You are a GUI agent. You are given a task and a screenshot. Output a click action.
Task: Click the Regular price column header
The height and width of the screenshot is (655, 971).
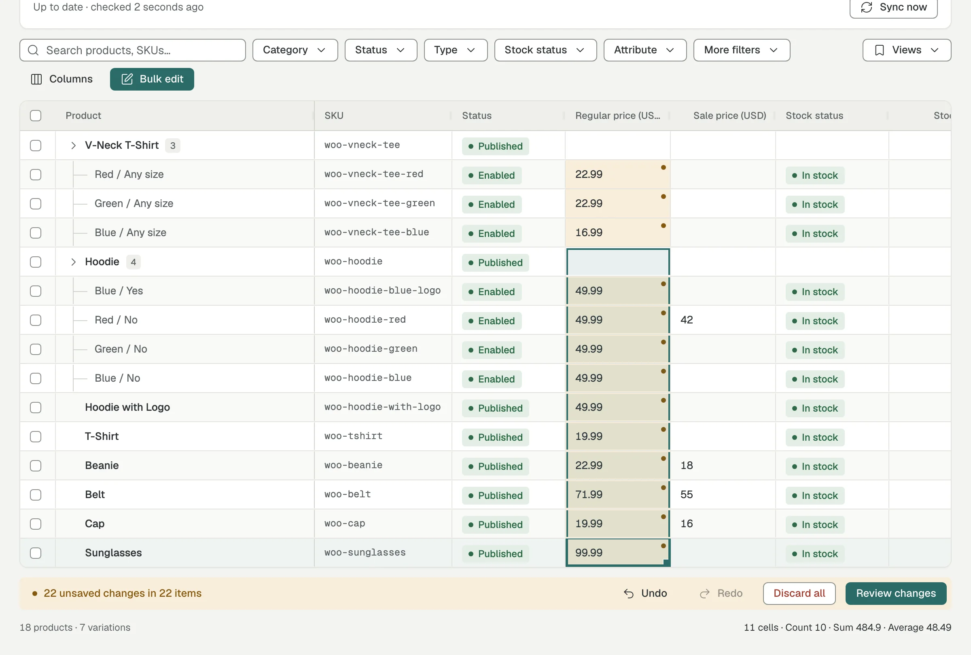click(617, 116)
